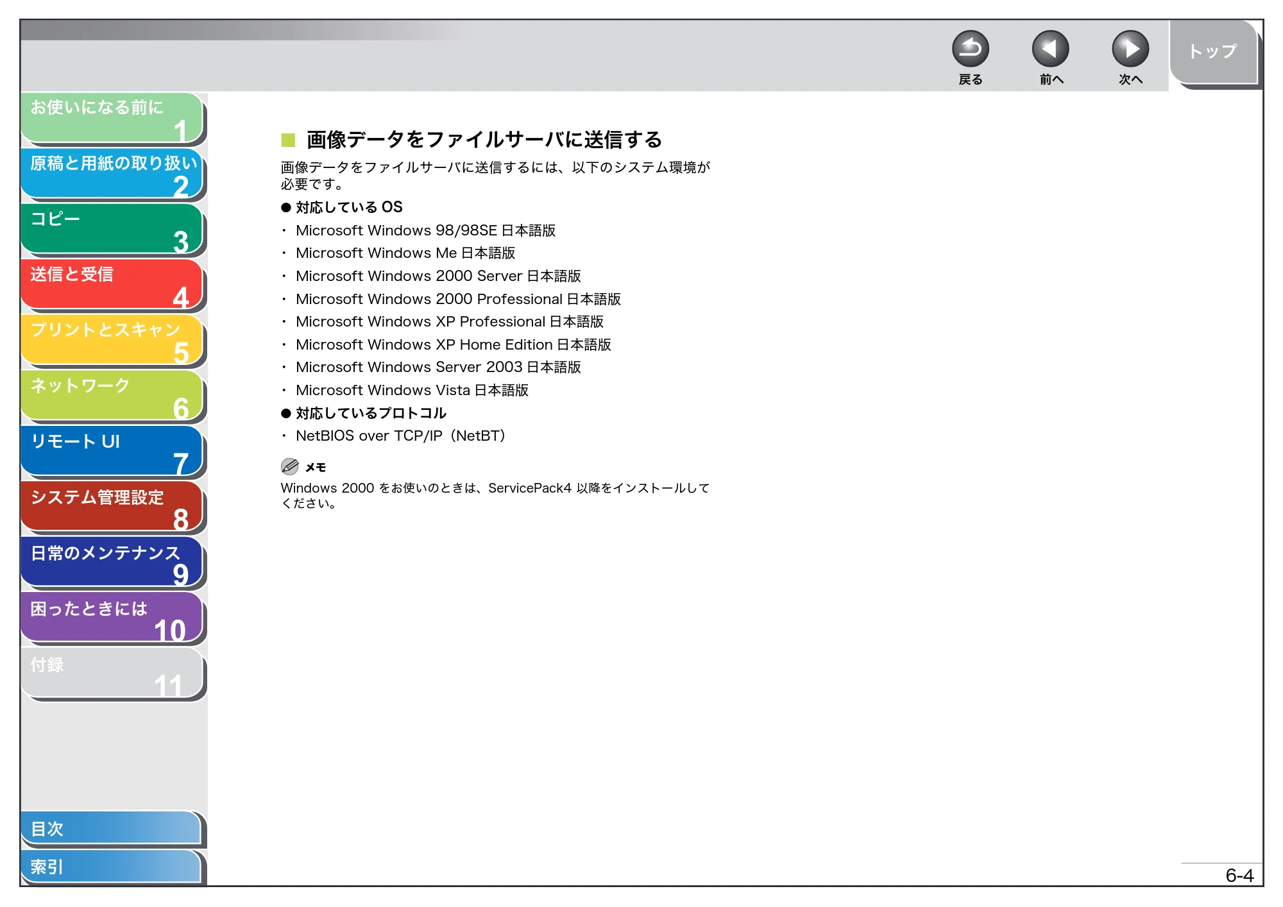1283x907 pixels.
Task: Click Microsoft Windows 98/98SE 日本語版 line
Action: (x=425, y=230)
